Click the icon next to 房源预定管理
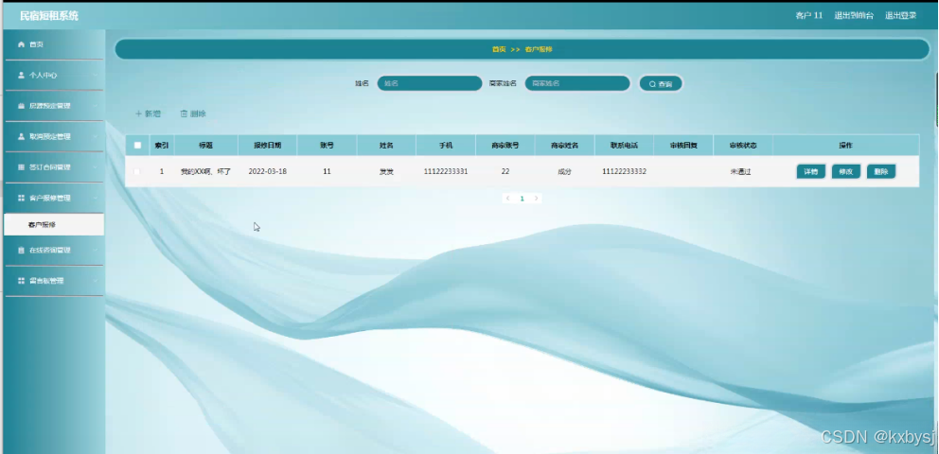Screen dimensions: 939x454 click(22, 106)
